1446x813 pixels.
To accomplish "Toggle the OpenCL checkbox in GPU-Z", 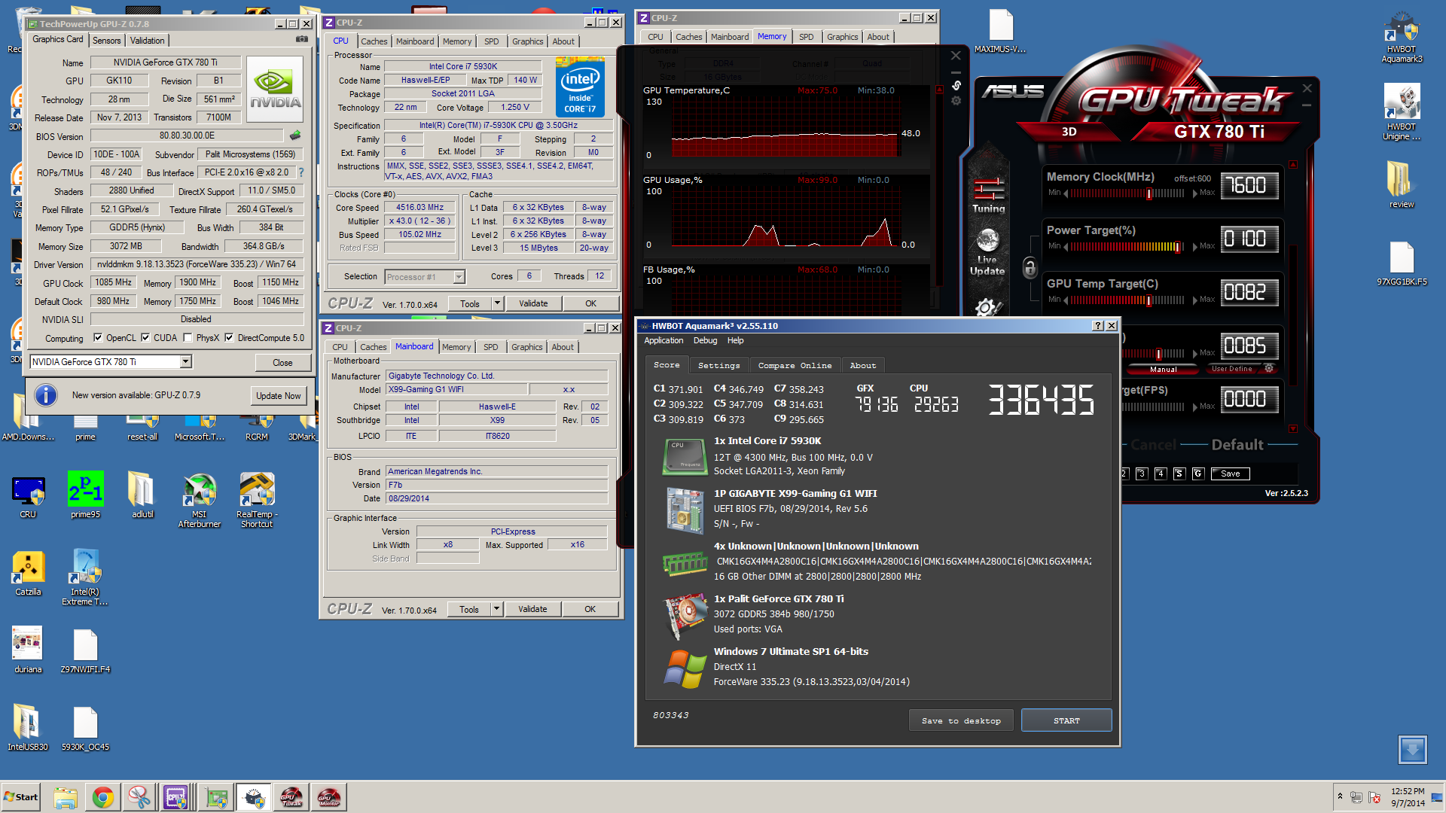I will point(98,338).
